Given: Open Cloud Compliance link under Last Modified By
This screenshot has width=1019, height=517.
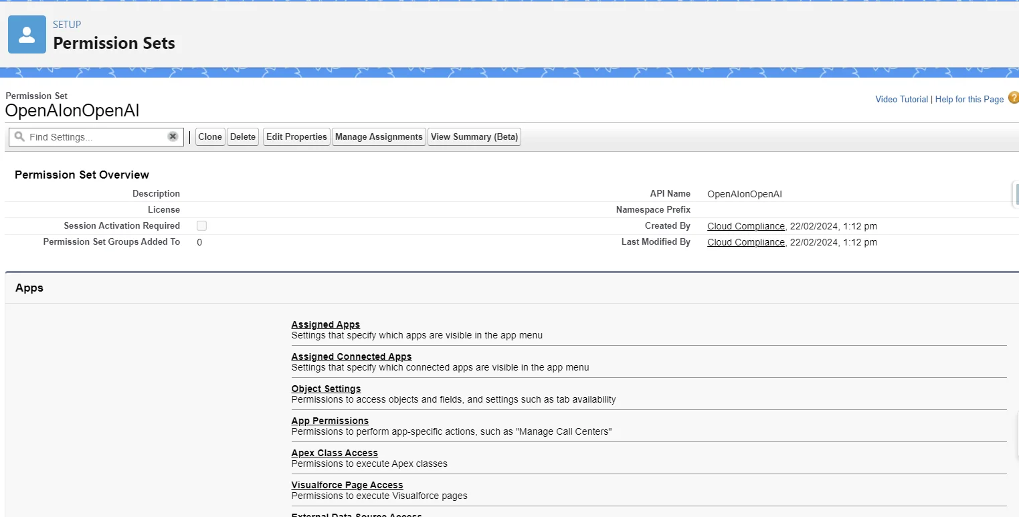Looking at the screenshot, I should click(x=745, y=242).
